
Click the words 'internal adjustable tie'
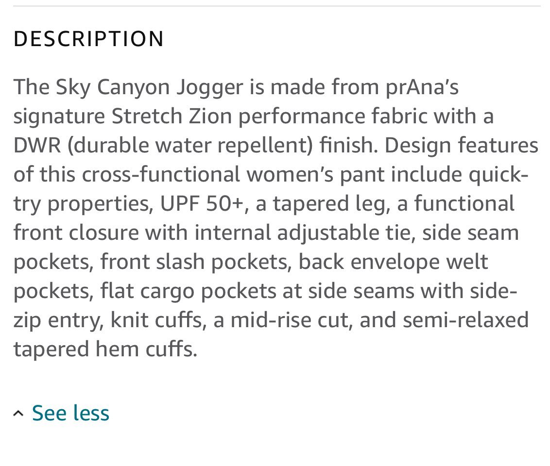coord(302,233)
